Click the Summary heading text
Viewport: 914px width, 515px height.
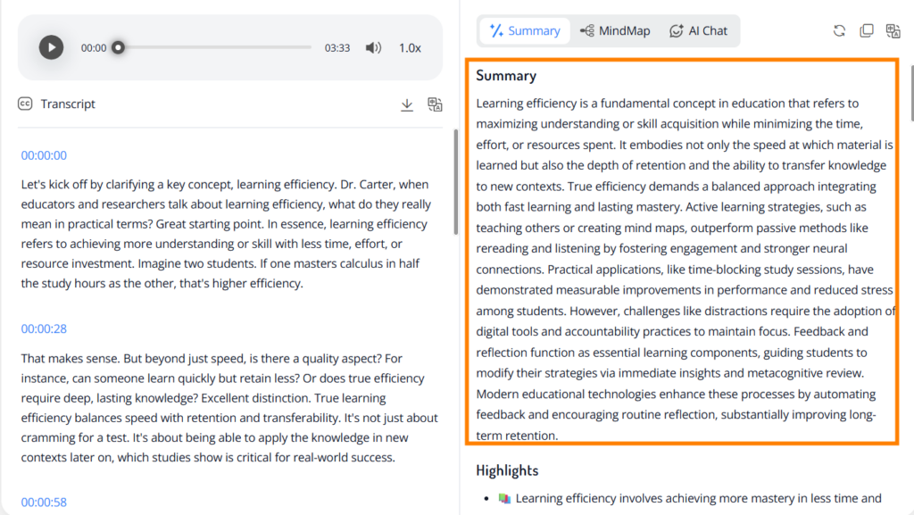pos(506,76)
